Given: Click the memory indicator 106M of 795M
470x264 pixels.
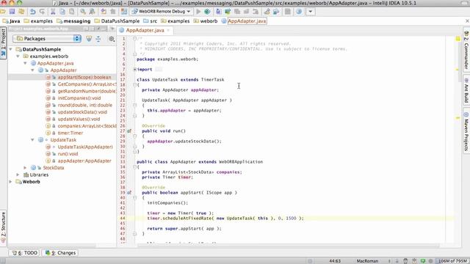Looking at the screenshot, I should click(x=452, y=261).
